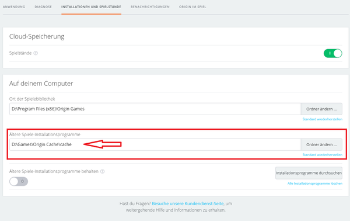Restore default for game library location
The width and height of the screenshot is (350, 221).
tap(323, 119)
